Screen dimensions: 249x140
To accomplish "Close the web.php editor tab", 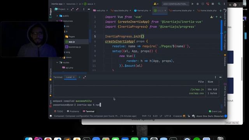I will [x=107, y=10].
